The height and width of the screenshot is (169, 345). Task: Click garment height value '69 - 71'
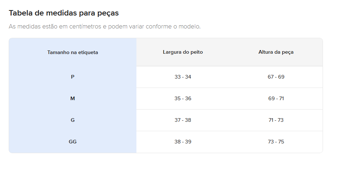point(276,99)
